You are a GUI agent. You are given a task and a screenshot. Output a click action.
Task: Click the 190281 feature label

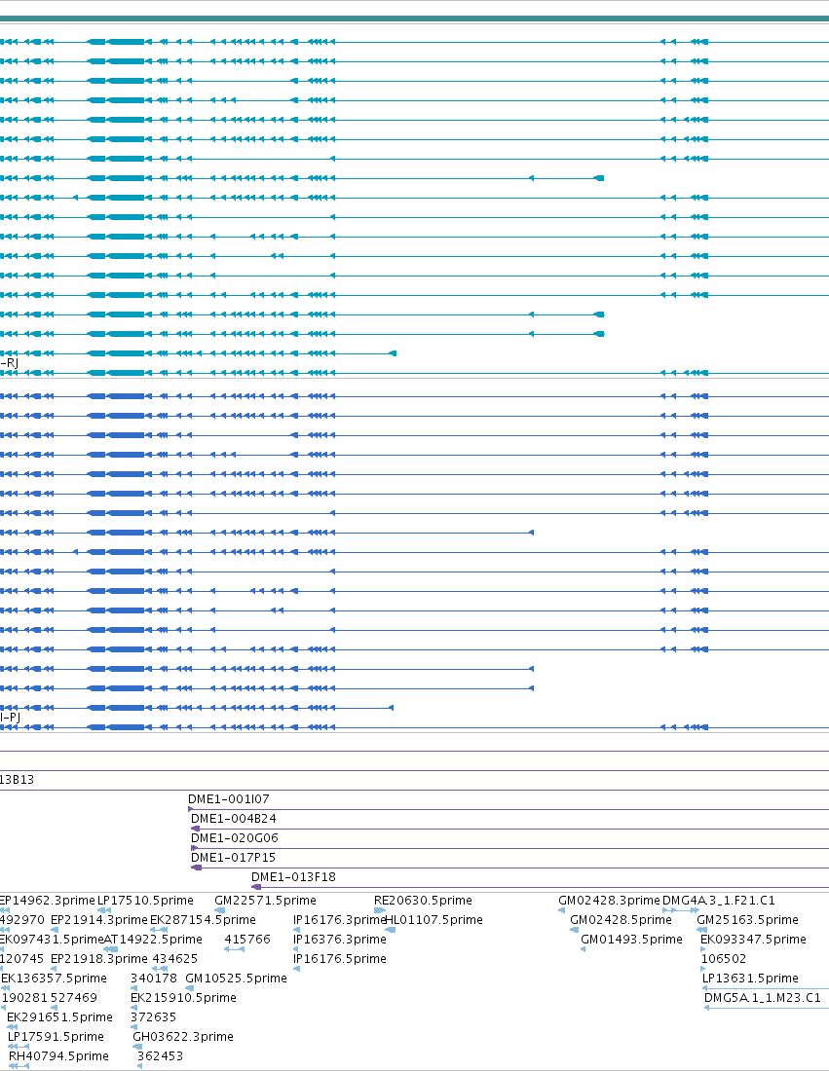(24, 998)
